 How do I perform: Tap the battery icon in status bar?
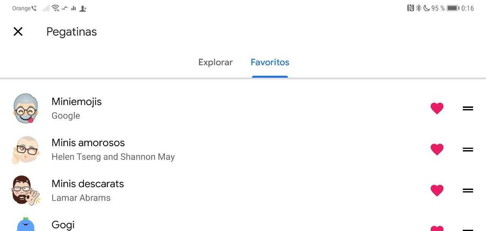(453, 8)
